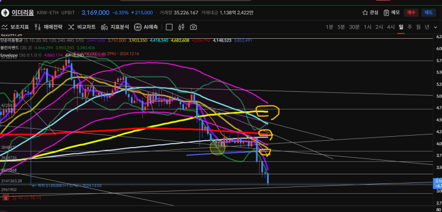442x212 pixels.
Task: Switch to 주 weekly timeframe
Action: point(409,27)
